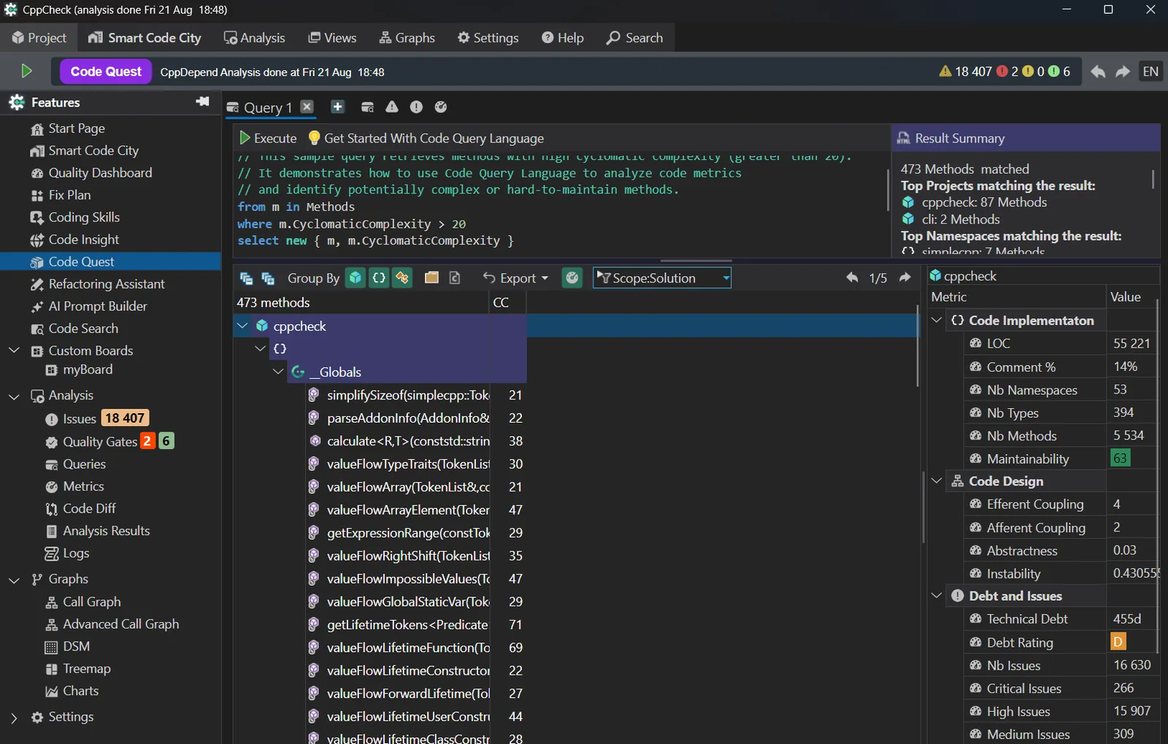
Task: Open the Project menu
Action: pyautogui.click(x=39, y=38)
